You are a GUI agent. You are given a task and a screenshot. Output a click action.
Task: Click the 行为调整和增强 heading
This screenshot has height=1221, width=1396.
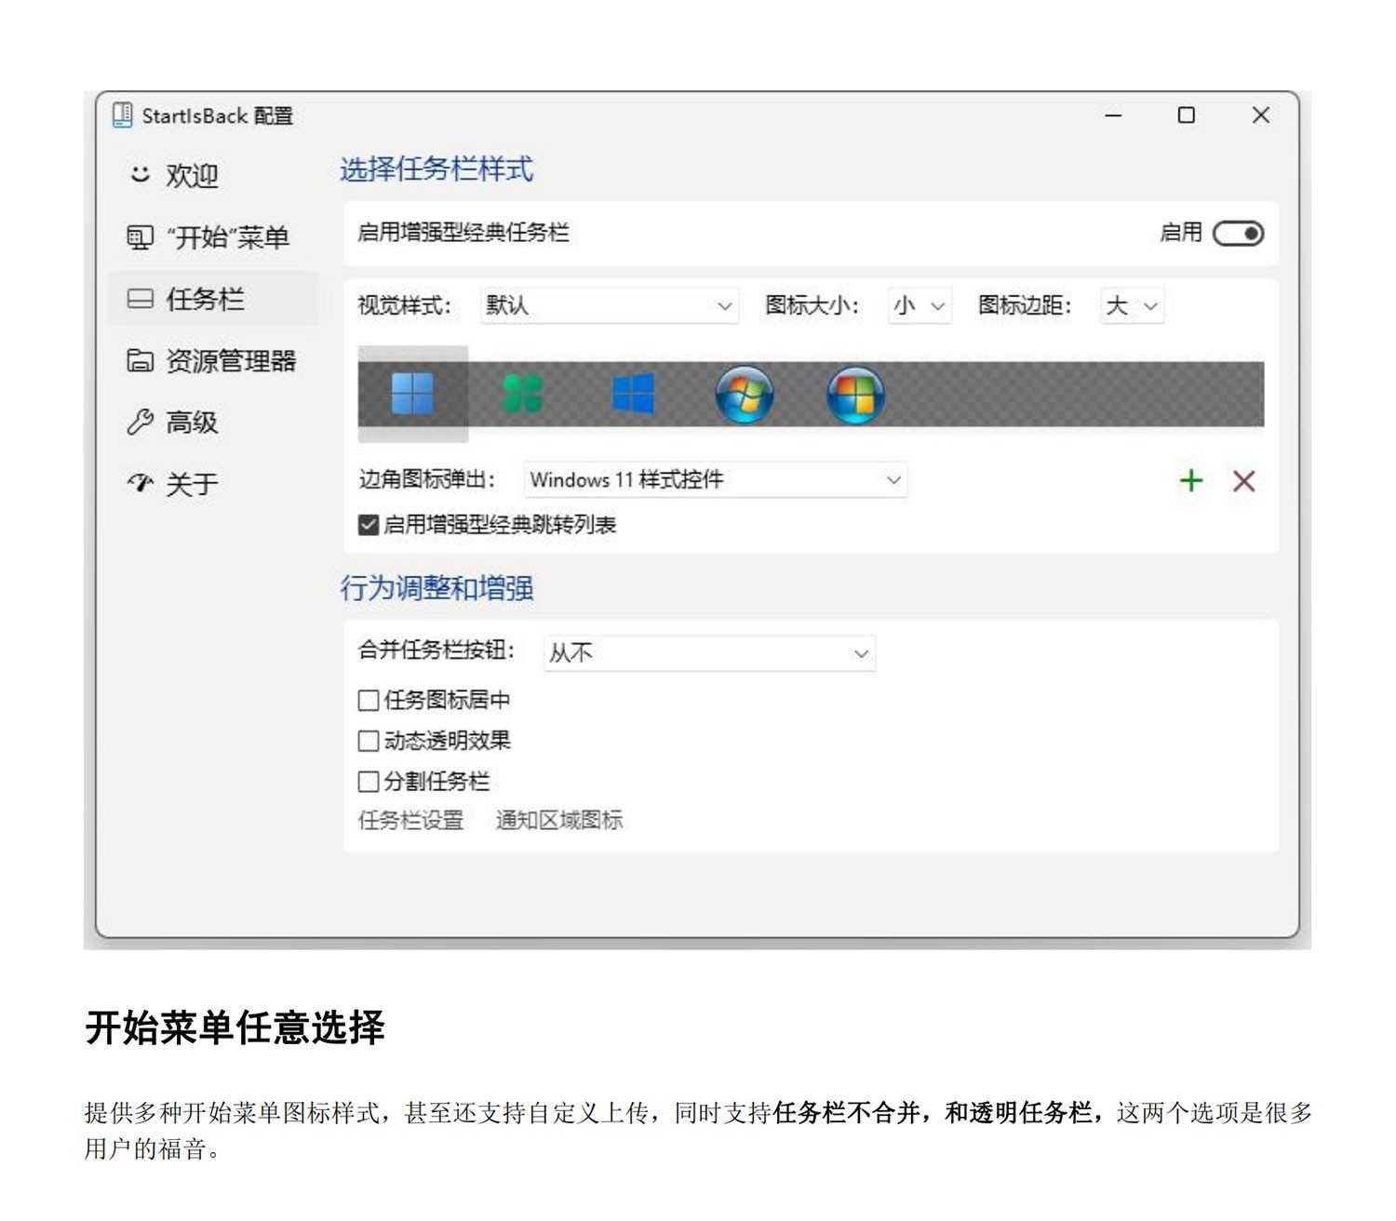436,588
